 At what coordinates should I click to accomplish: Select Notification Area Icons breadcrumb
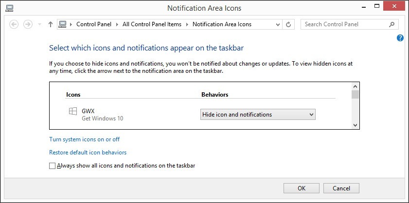click(x=222, y=24)
